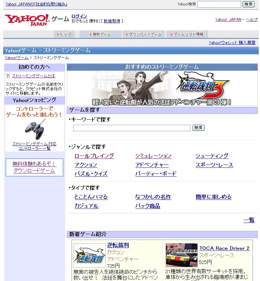Open the トップ navigation tab
260x281 pixels.
[64, 34]
